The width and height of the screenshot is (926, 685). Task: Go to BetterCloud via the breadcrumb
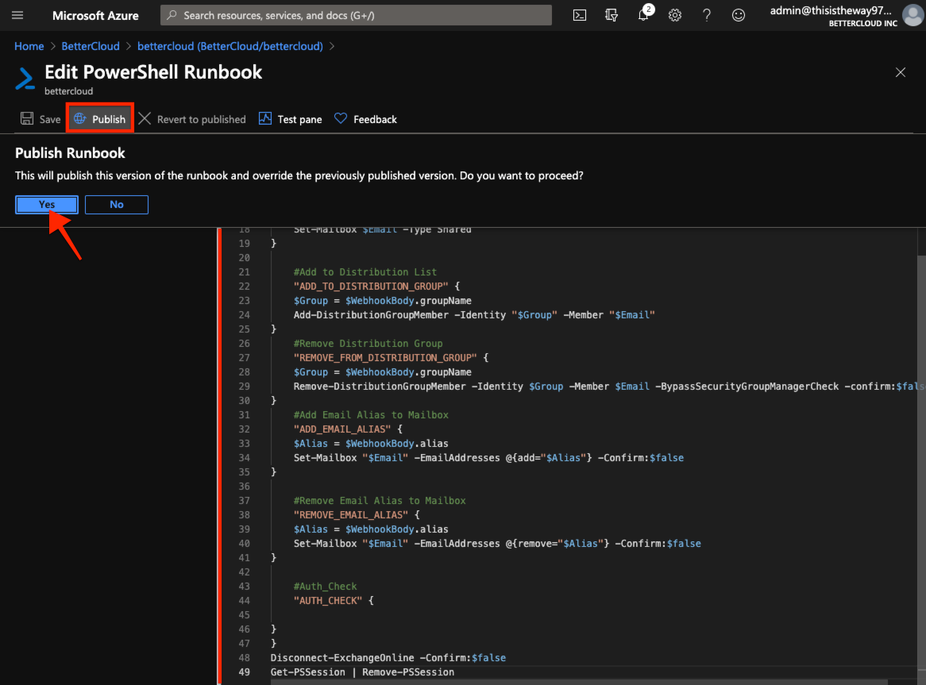[90, 46]
